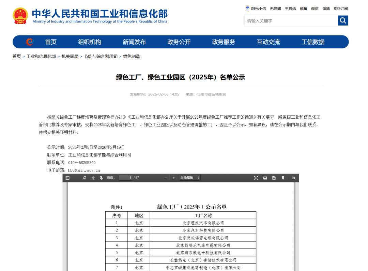Expand the PDF tools overflow menu

293,178
